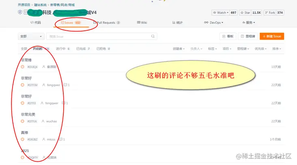Click the 13天前 timestamp
The width and height of the screenshot is (297, 165).
click(x=276, y=67)
